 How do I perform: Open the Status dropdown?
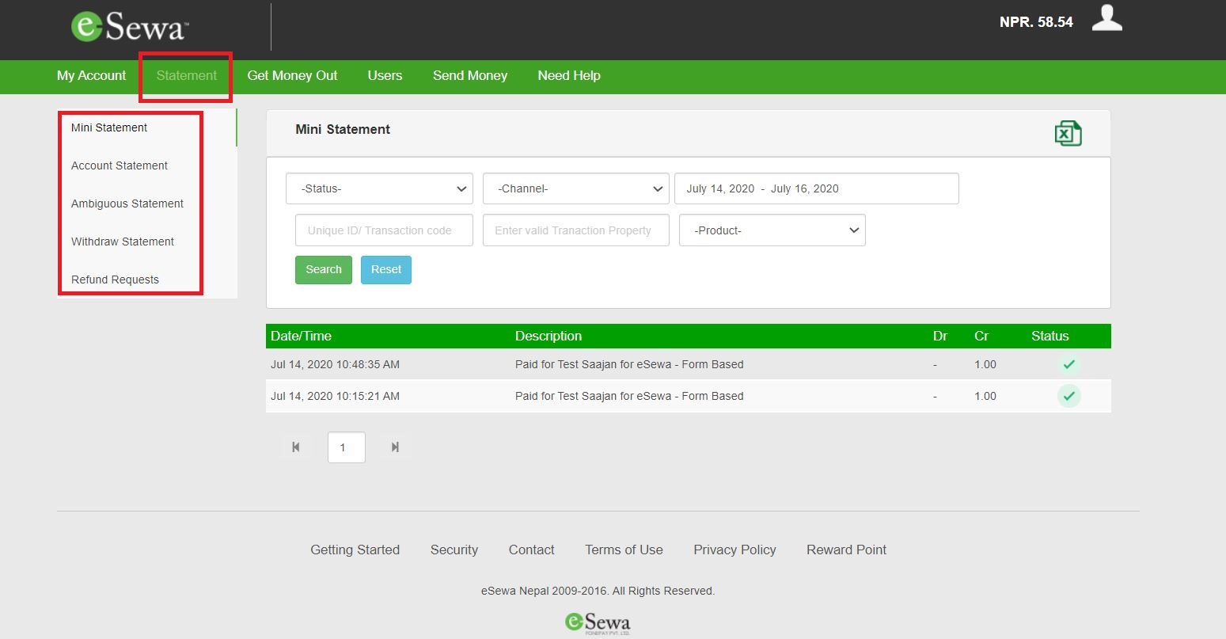point(378,188)
